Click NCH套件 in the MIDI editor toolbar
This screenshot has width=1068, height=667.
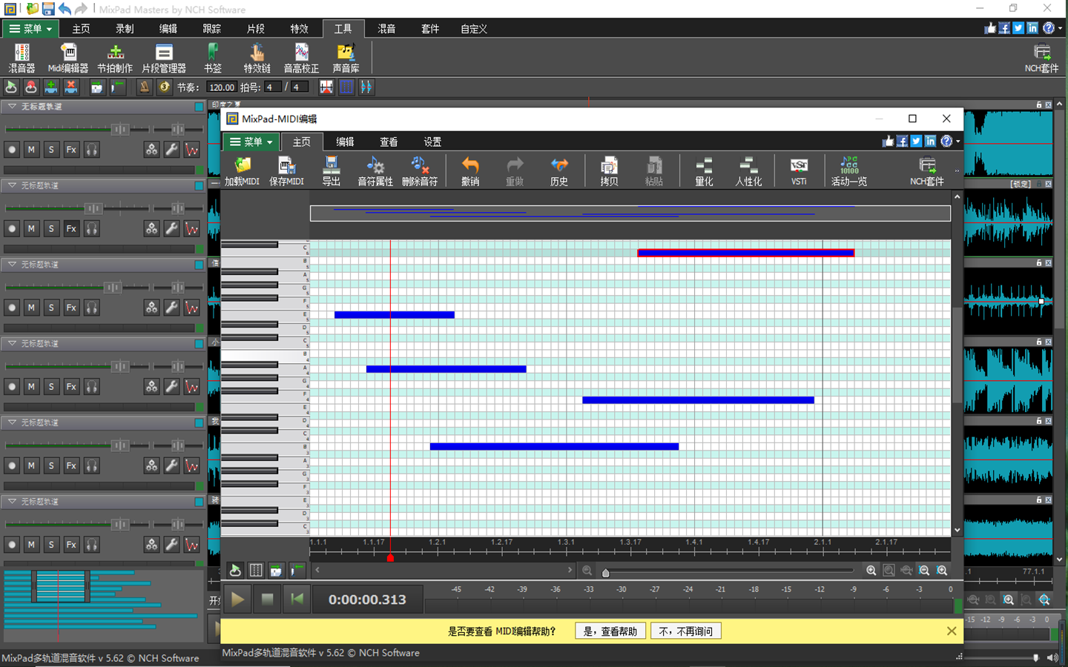pos(927,171)
